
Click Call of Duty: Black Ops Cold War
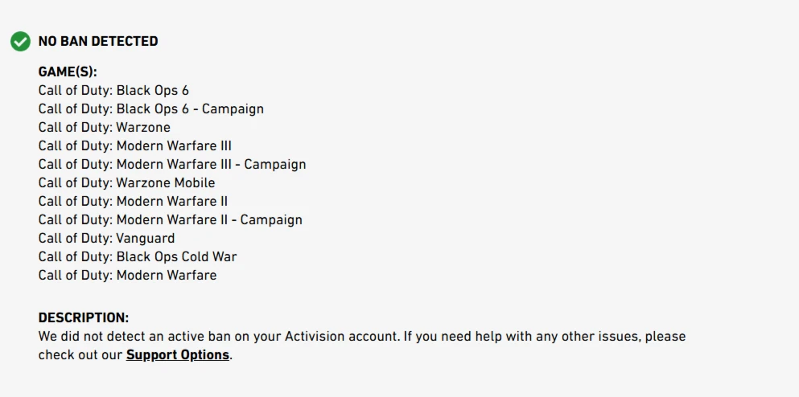point(138,256)
